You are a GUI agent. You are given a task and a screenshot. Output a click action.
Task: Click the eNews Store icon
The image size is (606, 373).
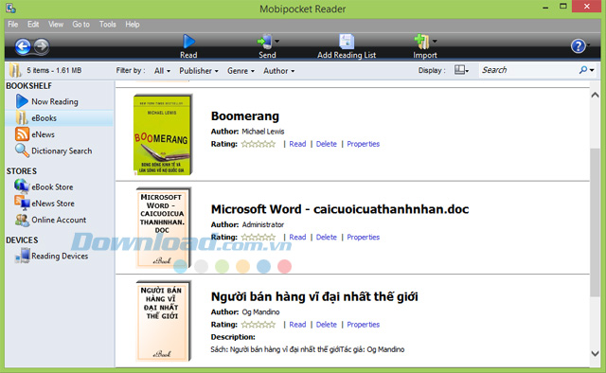22,203
